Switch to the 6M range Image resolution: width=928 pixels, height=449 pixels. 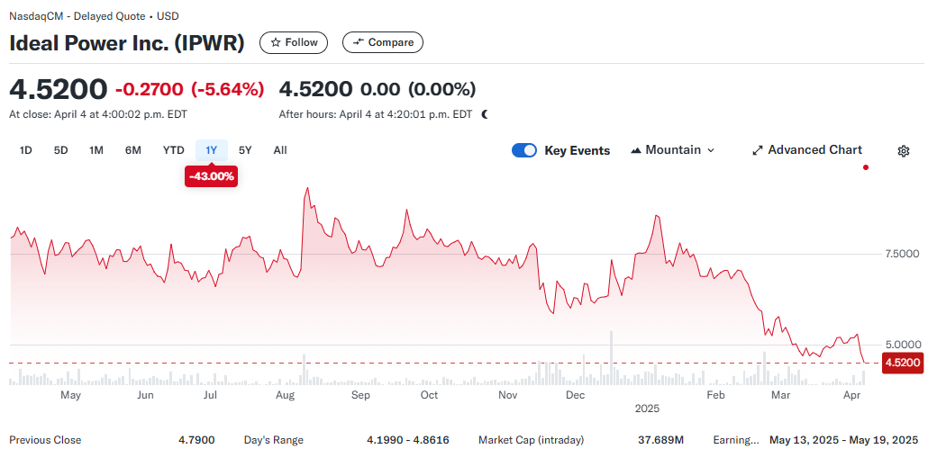(133, 150)
